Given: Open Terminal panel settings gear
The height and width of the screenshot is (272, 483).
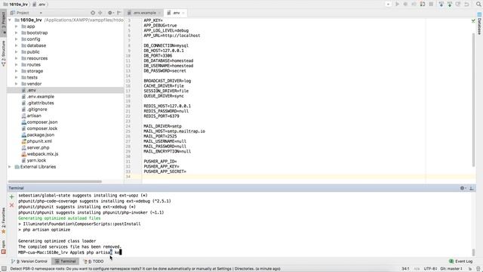Looking at the screenshot, I should pos(462,188).
